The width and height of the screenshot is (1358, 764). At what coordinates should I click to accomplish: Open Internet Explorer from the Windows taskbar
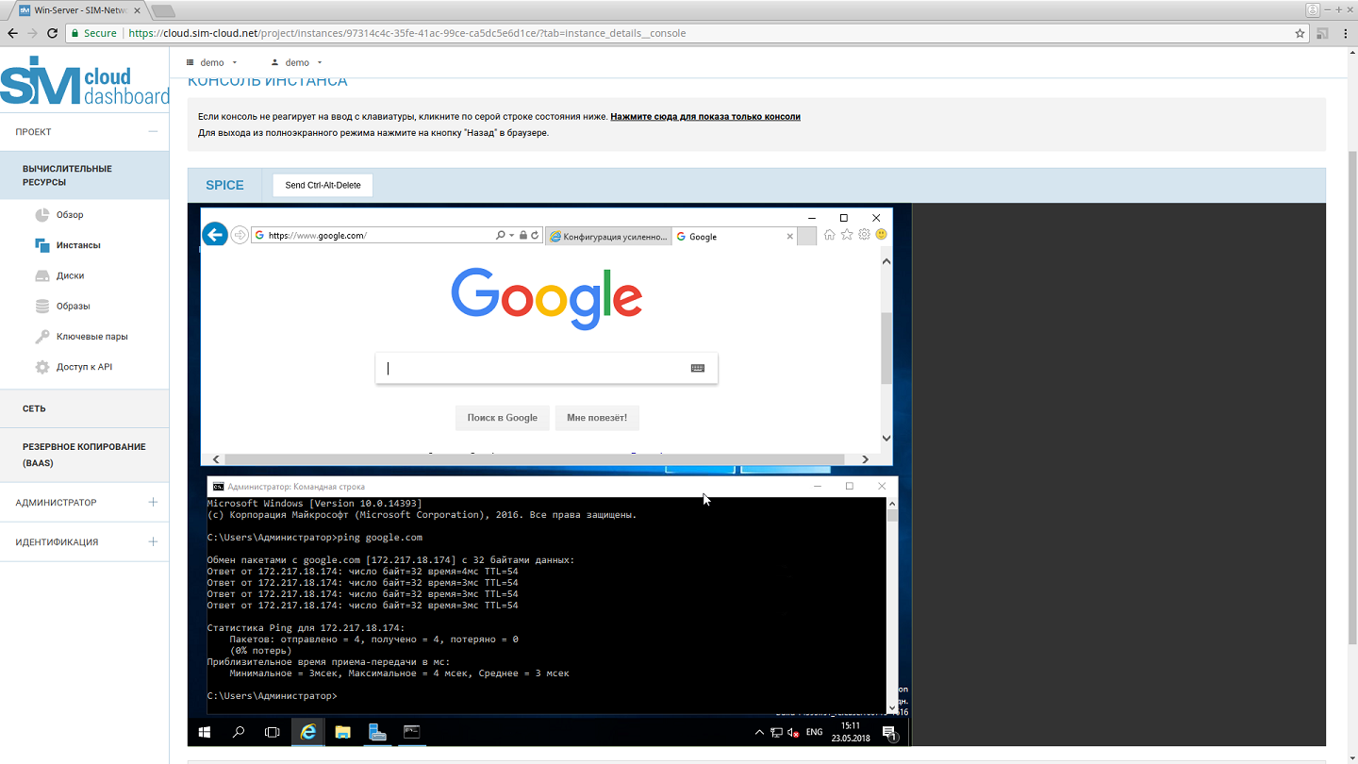pos(307,732)
